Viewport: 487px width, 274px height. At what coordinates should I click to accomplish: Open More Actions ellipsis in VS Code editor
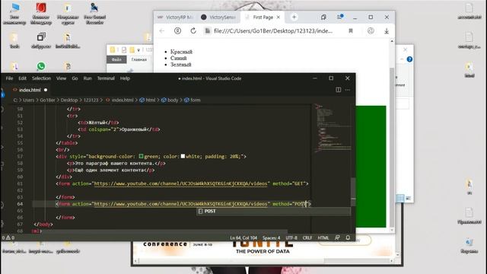[x=348, y=90]
